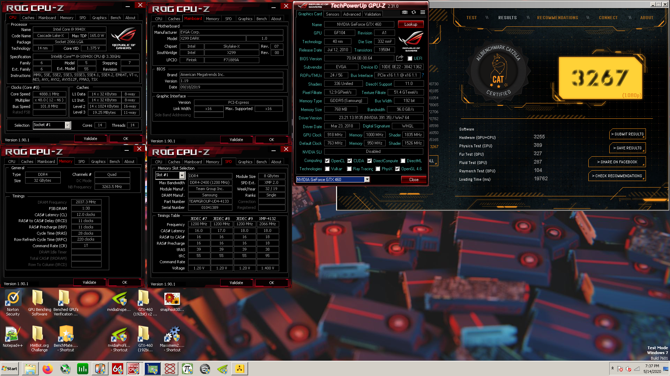Image resolution: width=670 pixels, height=376 pixels.
Task: Click the Lookup button in GPU-Z
Action: [x=410, y=24]
